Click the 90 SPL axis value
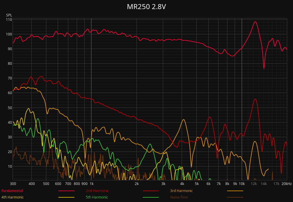 [x=10, y=49]
